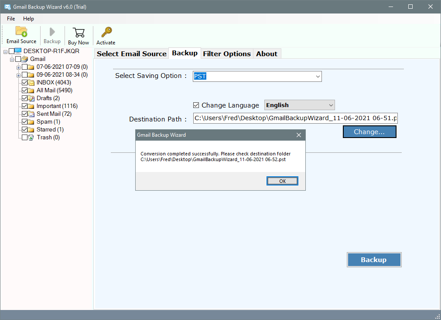Click the Change... destination button
Screen dimensions: 441x320
point(369,132)
